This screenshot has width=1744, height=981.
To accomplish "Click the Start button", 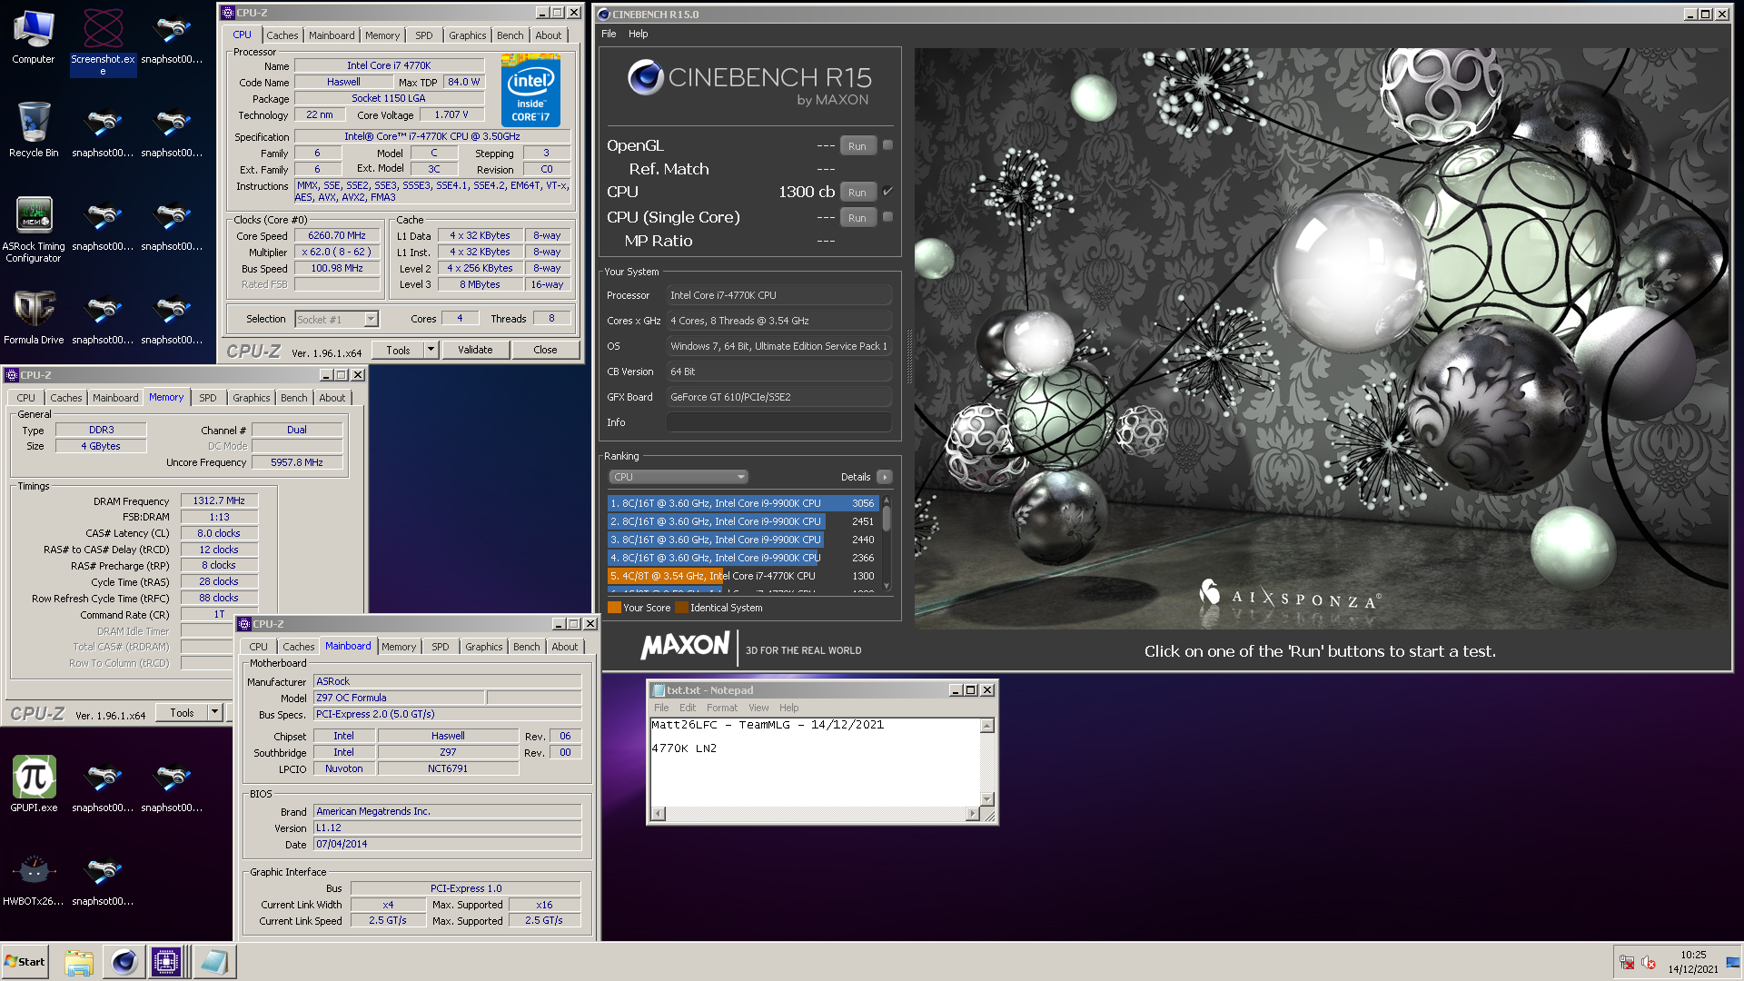I will 25,962.
